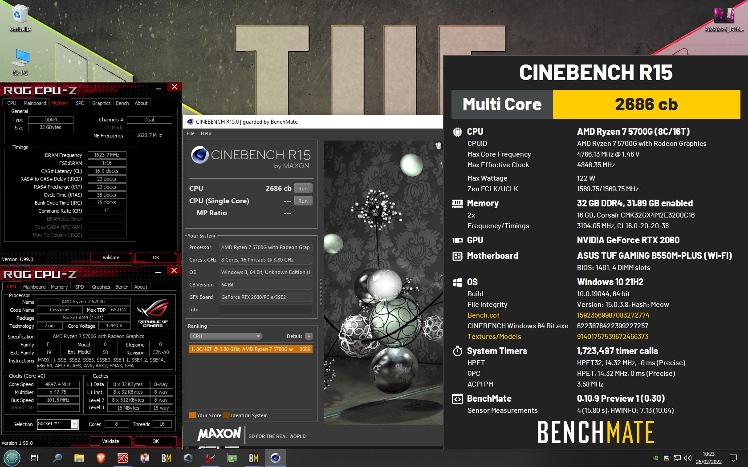Viewport: 748px width, 467px height.
Task: Click the ROG Republic of Gamers logo
Action: [153, 313]
